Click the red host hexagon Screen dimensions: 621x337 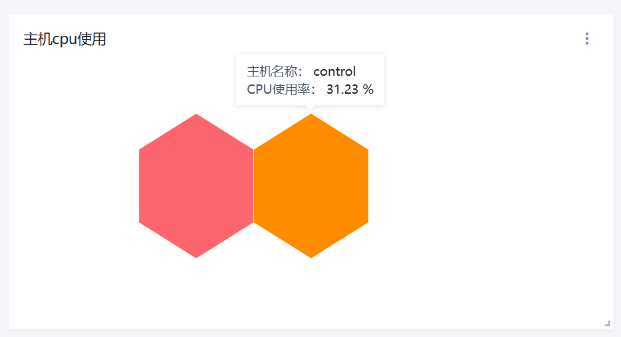coord(196,186)
